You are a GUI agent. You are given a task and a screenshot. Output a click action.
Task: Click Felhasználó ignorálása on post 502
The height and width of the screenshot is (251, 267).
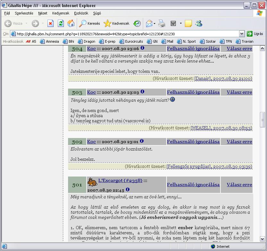tap(193, 142)
